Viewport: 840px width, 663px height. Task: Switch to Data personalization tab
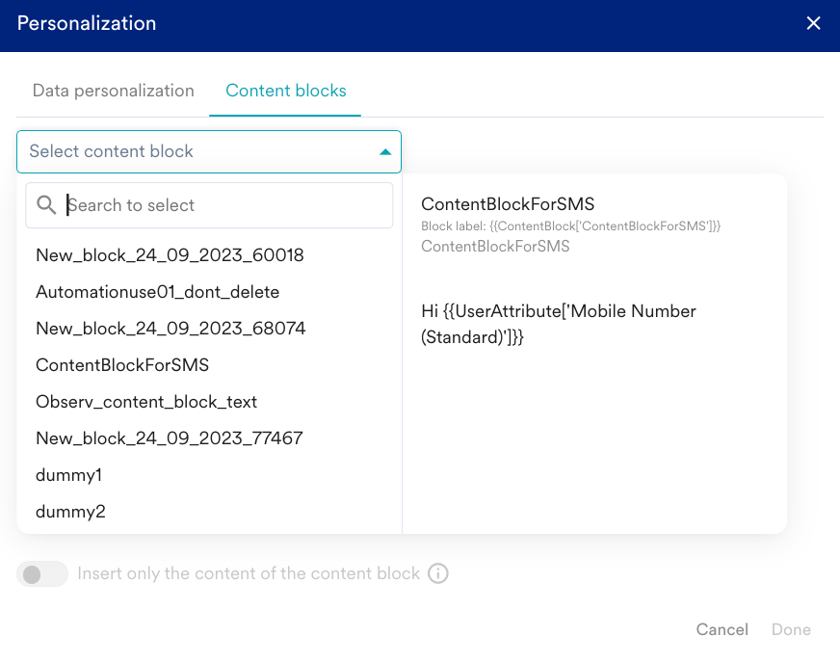point(113,91)
